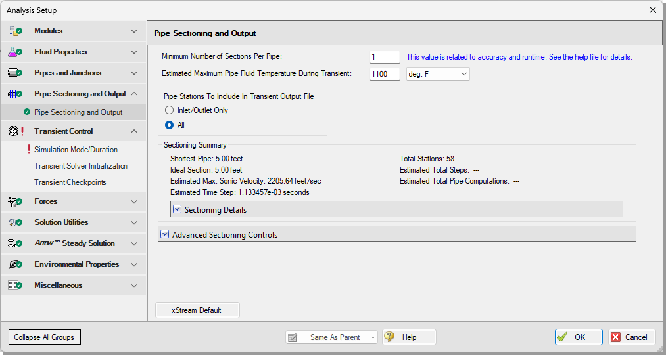Open Simulation Mode/Duration item
The width and height of the screenshot is (666, 355).
click(76, 150)
